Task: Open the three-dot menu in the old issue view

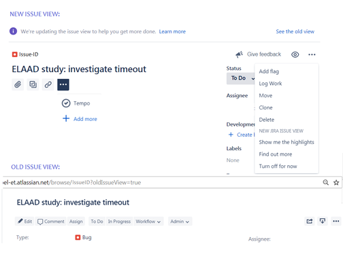Action: pyautogui.click(x=336, y=221)
